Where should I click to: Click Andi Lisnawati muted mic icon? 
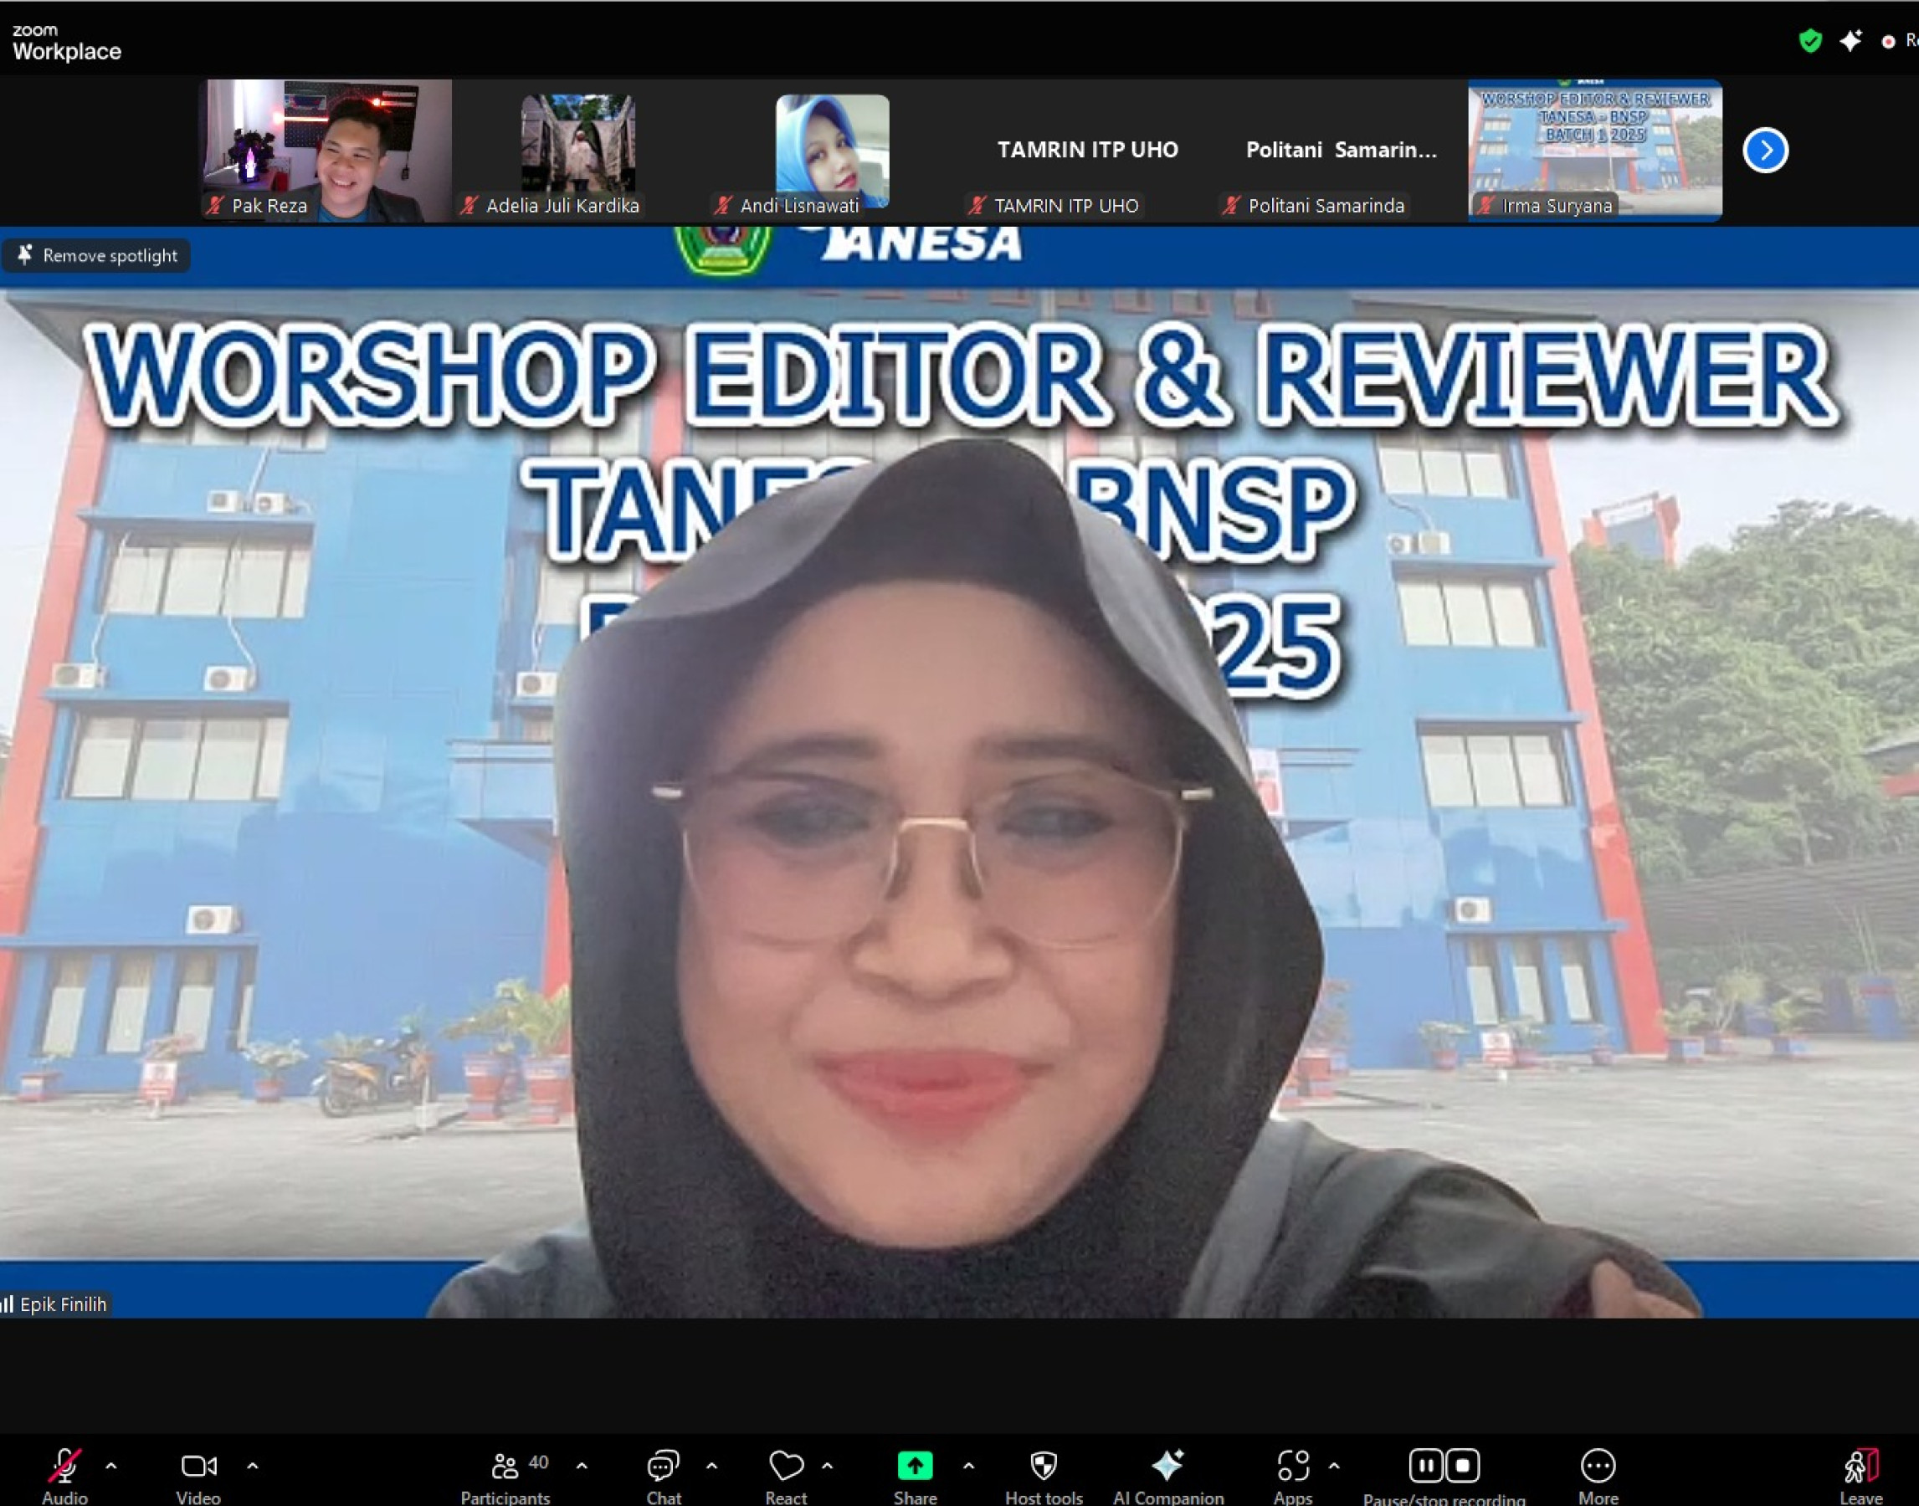(x=723, y=206)
